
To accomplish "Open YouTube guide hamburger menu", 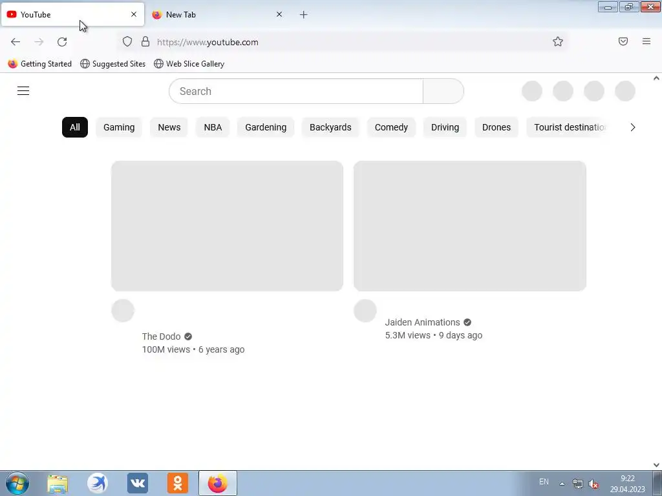I will click(23, 90).
